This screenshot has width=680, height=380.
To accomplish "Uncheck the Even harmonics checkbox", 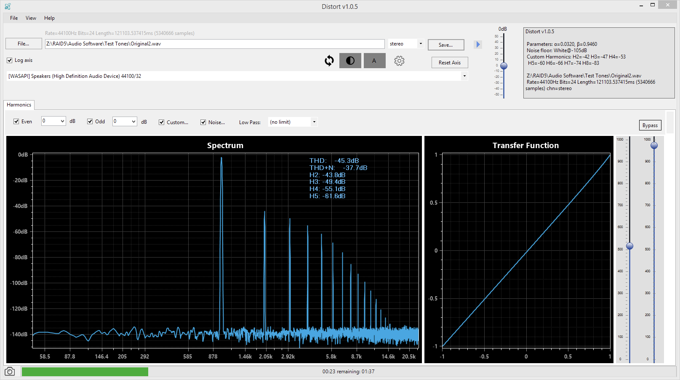I will [16, 122].
